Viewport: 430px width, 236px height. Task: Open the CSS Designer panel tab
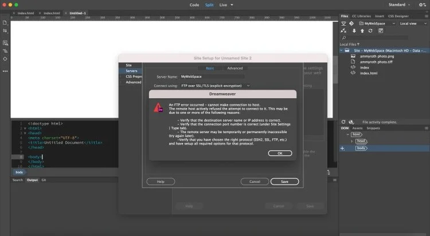tap(398, 16)
